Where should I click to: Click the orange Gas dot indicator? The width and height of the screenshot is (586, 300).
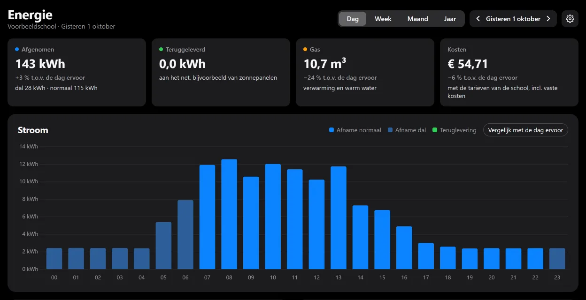(305, 49)
